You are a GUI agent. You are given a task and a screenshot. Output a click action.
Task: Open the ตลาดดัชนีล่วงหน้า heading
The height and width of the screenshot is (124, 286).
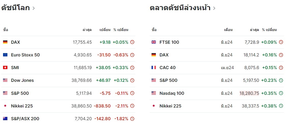(x=180, y=8)
